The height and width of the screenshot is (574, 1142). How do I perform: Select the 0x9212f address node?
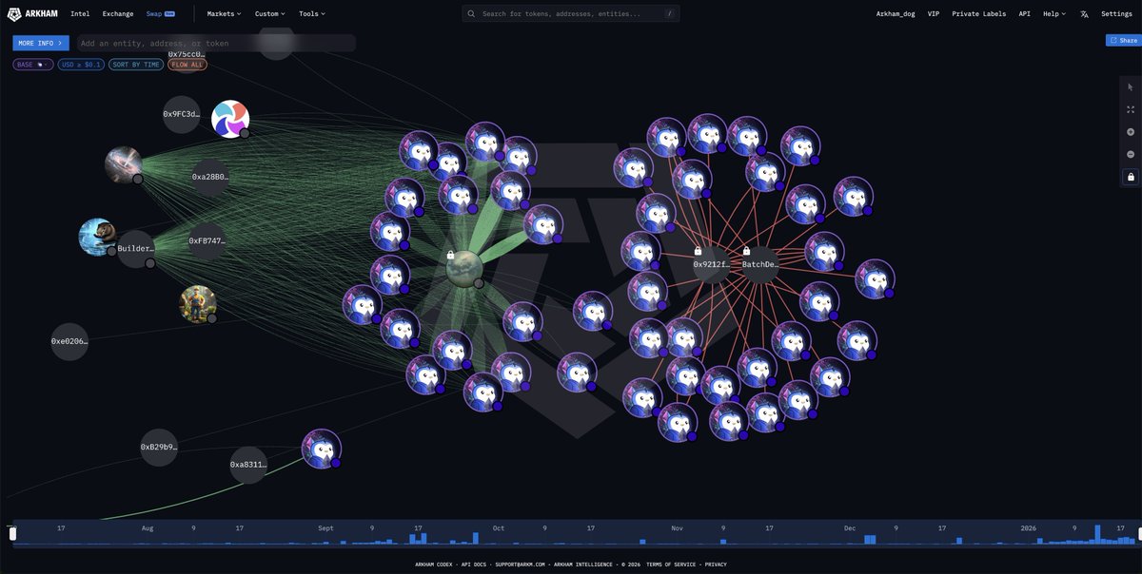pos(711,264)
